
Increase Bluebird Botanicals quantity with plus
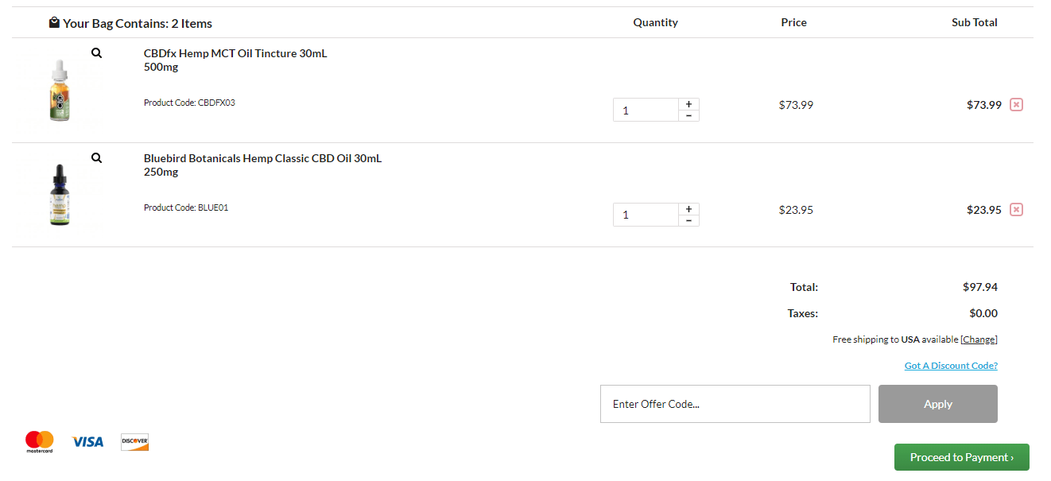tap(688, 209)
